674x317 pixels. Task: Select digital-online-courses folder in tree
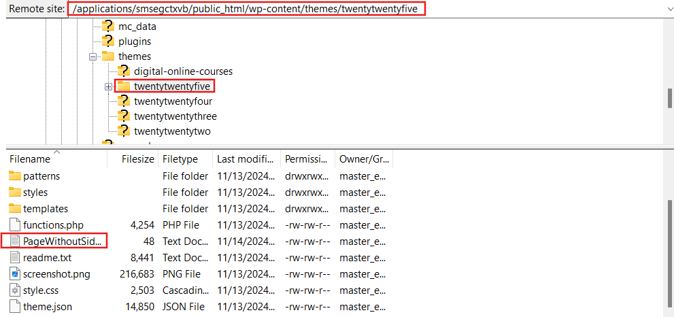pyautogui.click(x=183, y=71)
